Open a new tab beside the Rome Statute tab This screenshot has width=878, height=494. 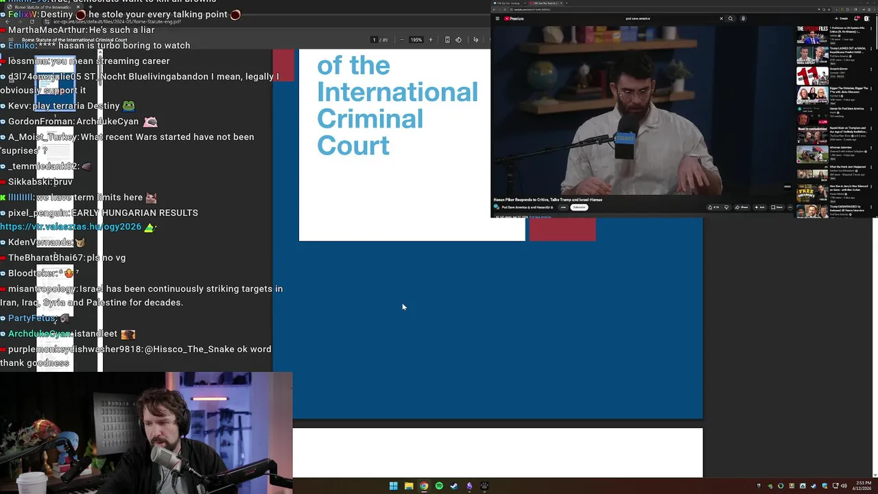(91, 7)
